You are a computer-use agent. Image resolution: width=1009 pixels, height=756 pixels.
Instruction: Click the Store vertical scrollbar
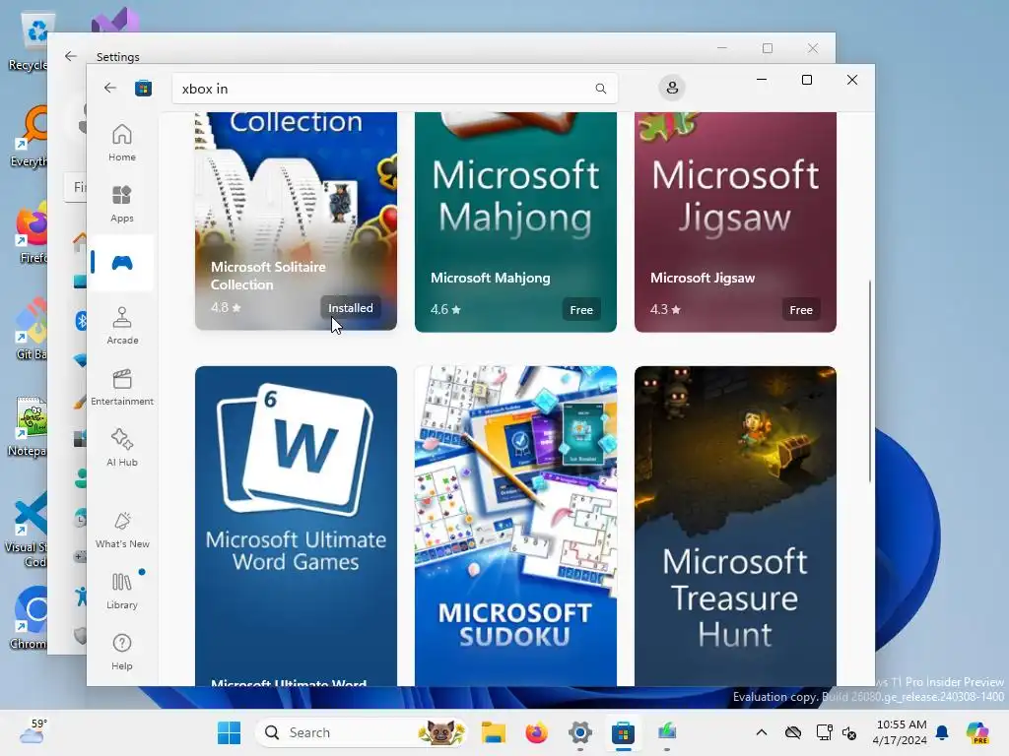click(870, 381)
